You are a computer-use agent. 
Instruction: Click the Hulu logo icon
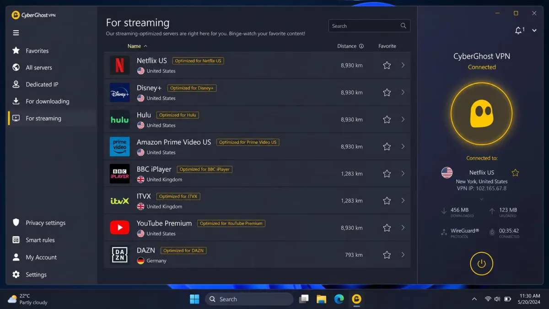[x=119, y=119]
